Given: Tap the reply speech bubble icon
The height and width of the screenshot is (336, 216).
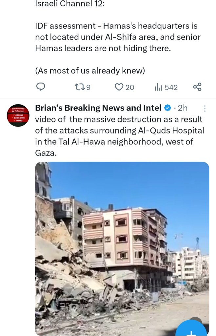Looking at the screenshot, I should [x=40, y=87].
